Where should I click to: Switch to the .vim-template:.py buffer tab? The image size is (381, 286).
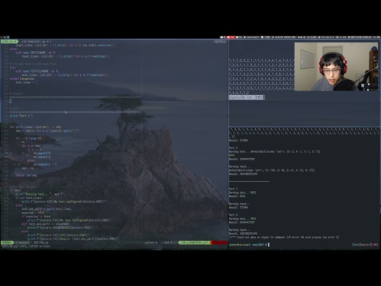[35, 42]
